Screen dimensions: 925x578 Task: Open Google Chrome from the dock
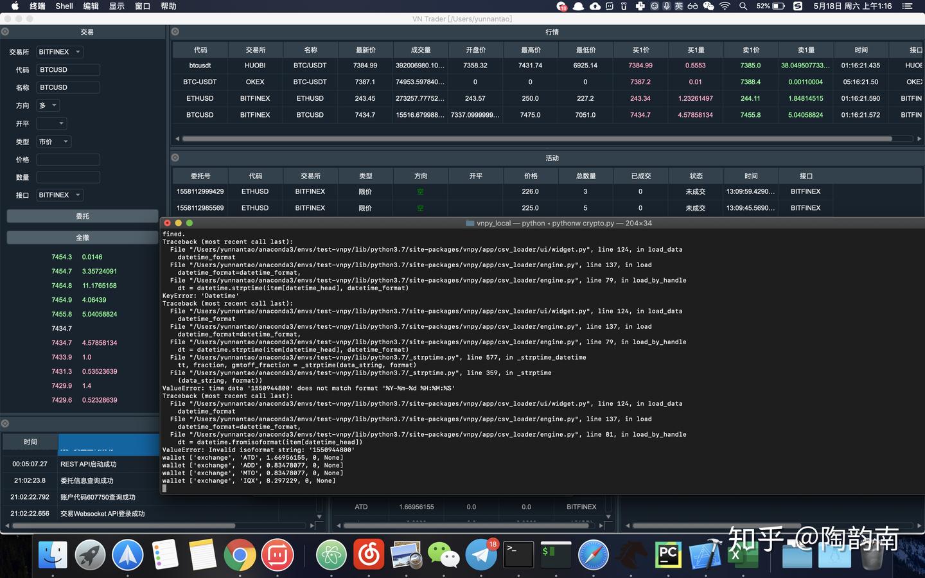pyautogui.click(x=240, y=555)
